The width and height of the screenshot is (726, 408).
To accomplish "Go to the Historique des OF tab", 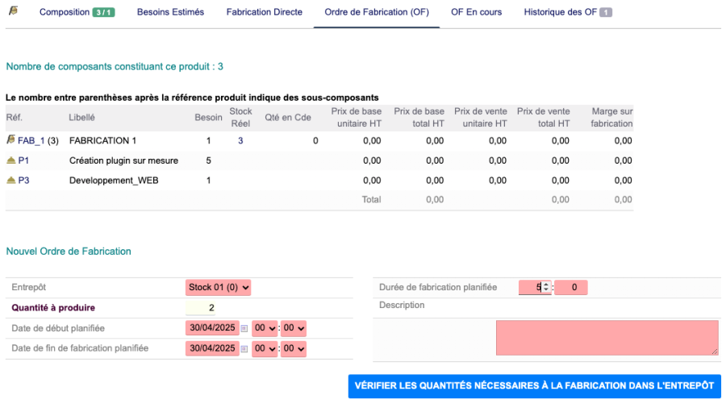I will [x=567, y=12].
